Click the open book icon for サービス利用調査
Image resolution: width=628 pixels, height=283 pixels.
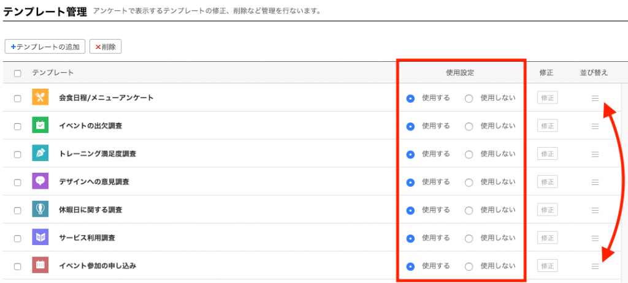[x=40, y=238]
